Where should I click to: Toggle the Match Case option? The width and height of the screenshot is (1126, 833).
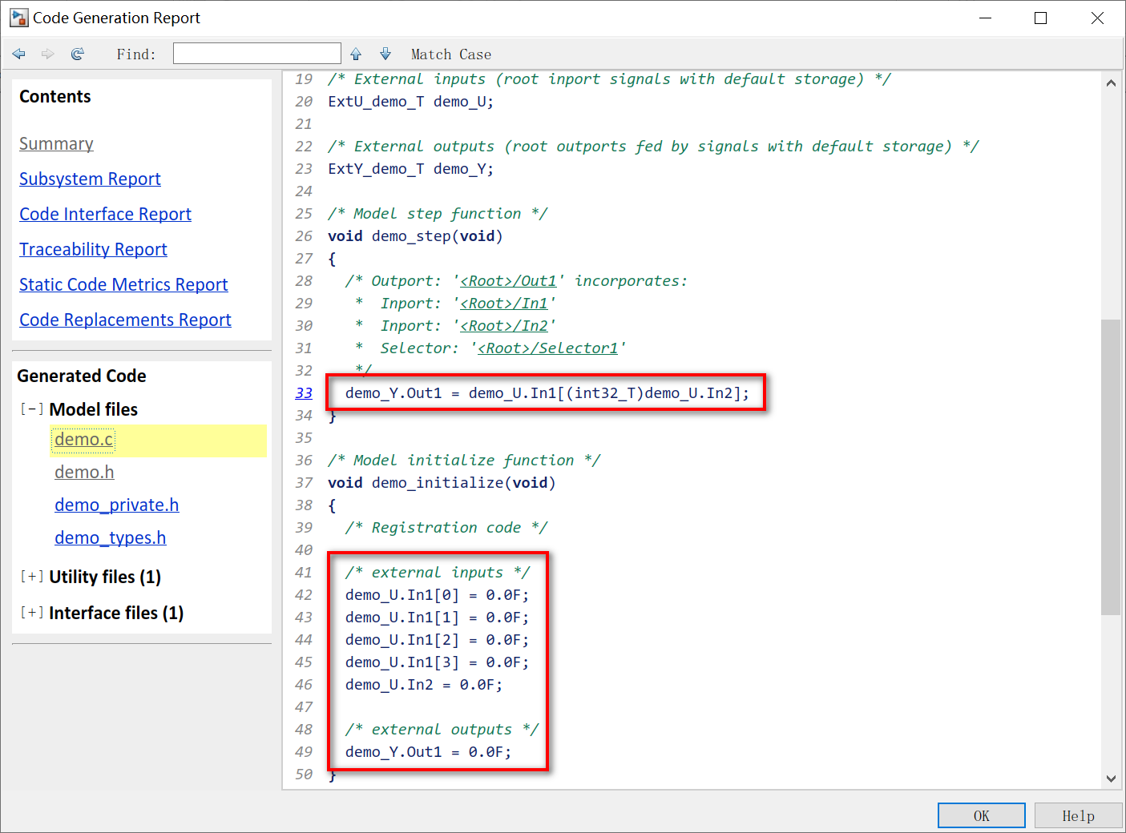pos(450,54)
